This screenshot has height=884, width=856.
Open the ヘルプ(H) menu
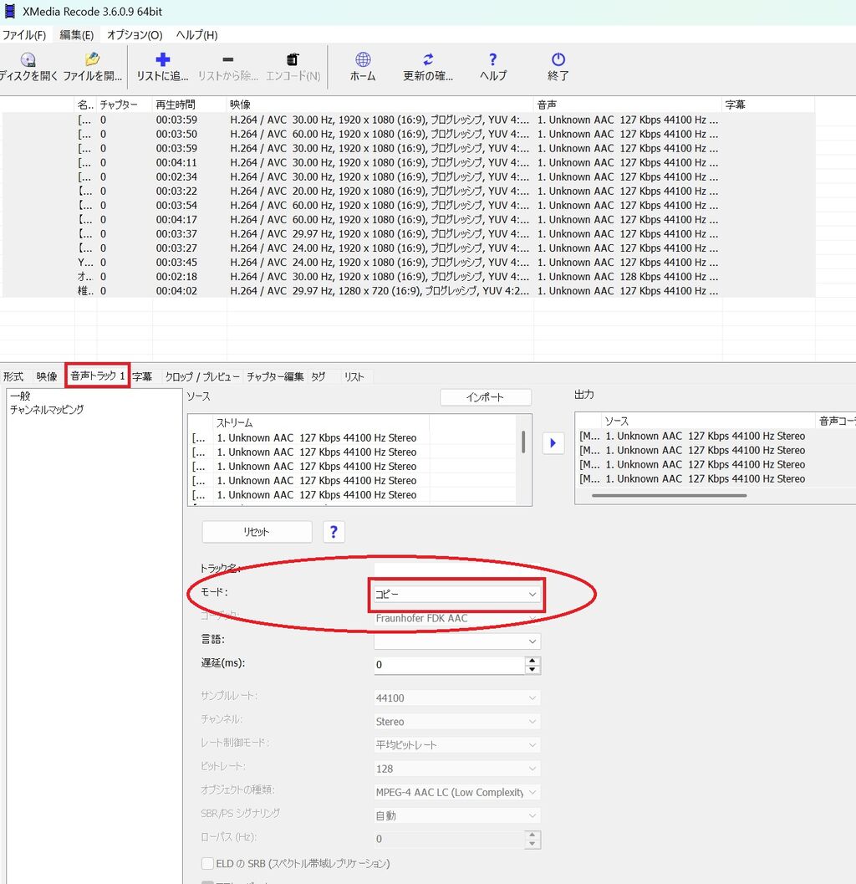pos(196,35)
